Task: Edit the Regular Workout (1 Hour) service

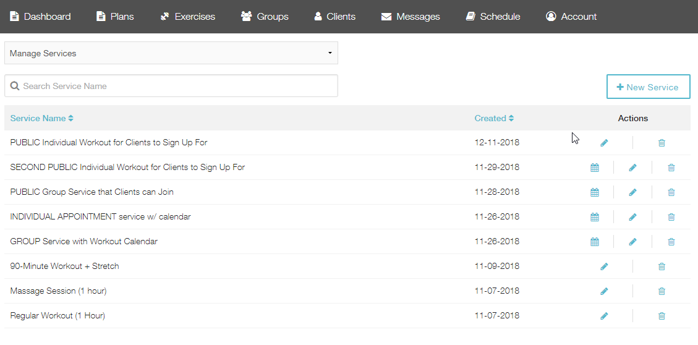Action: (x=603, y=315)
